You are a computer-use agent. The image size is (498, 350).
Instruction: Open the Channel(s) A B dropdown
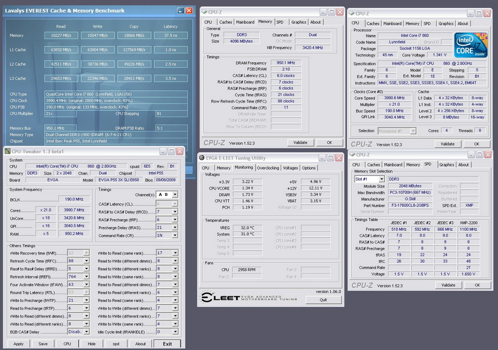[x=175, y=194]
